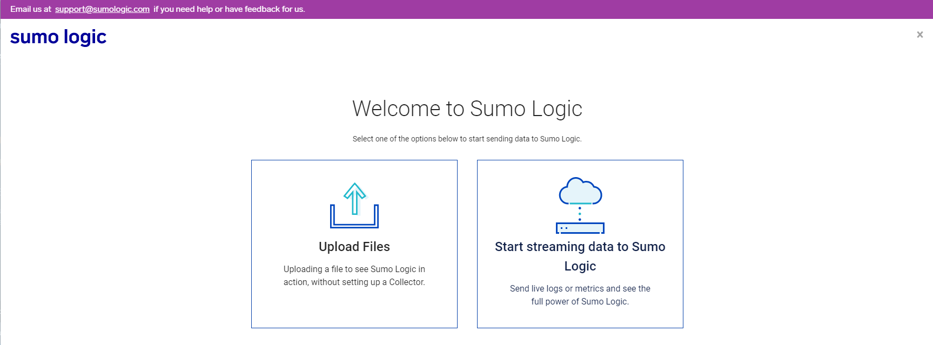Click the cloud streaming icon
Image resolution: width=933 pixels, height=345 pixels.
580,205
